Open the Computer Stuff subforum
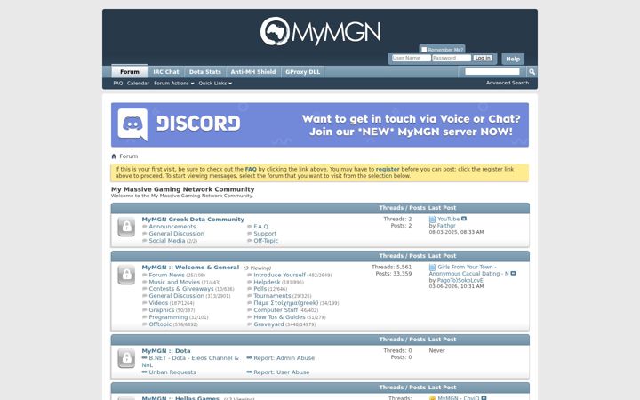Viewport: 640px width, 400px height. coord(276,310)
